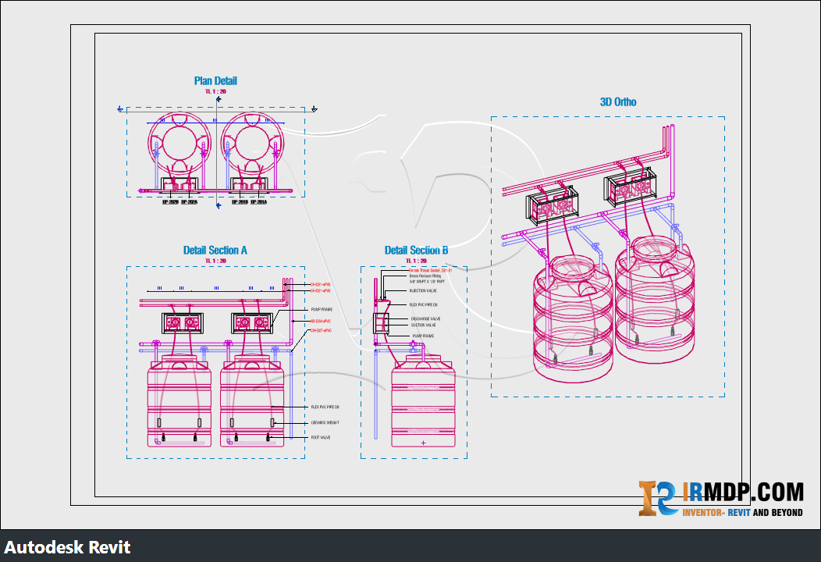821x562 pixels.
Task: Select the DP-201B pump tag
Action: tap(240, 202)
